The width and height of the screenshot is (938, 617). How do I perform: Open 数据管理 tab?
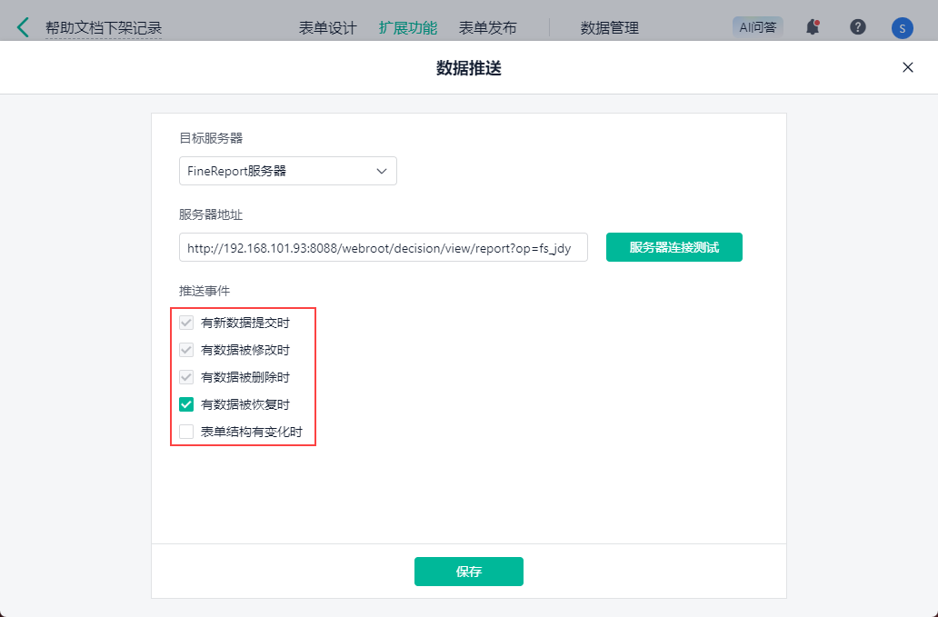609,28
